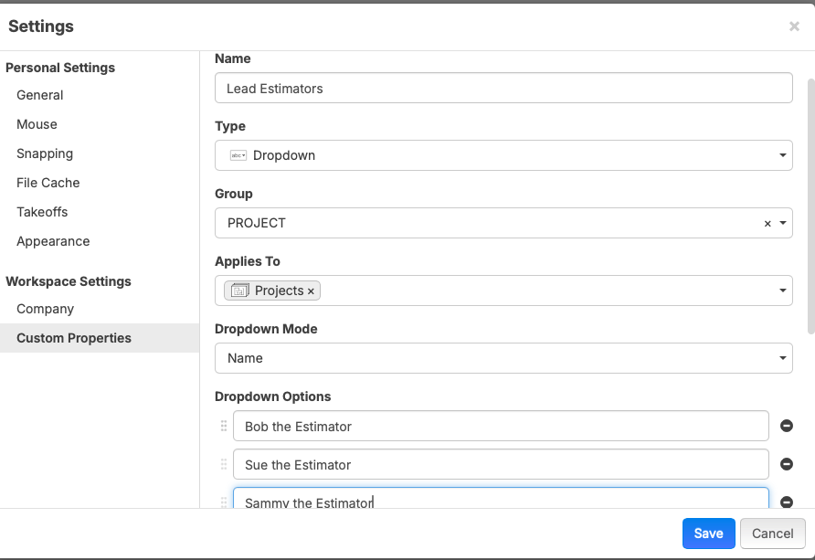
Task: Close the Settings dialog with X
Action: click(794, 26)
